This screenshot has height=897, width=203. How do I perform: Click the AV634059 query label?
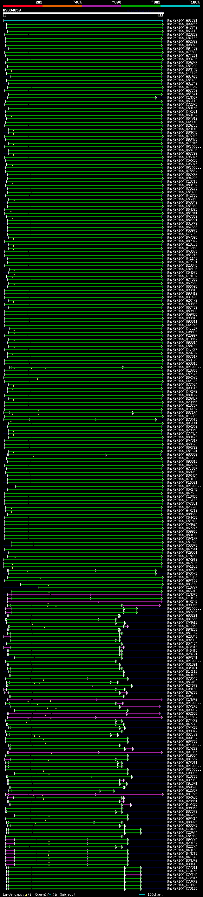pos(12,10)
